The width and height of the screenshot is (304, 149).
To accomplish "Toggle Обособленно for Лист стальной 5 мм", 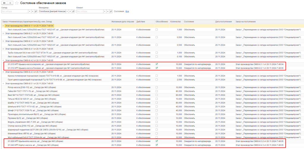I will [x=157, y=57].
